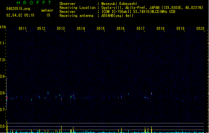Viewport: 209px width, 133px height.
Task: Click the 'Observer' field label
Action: coord(67,4)
